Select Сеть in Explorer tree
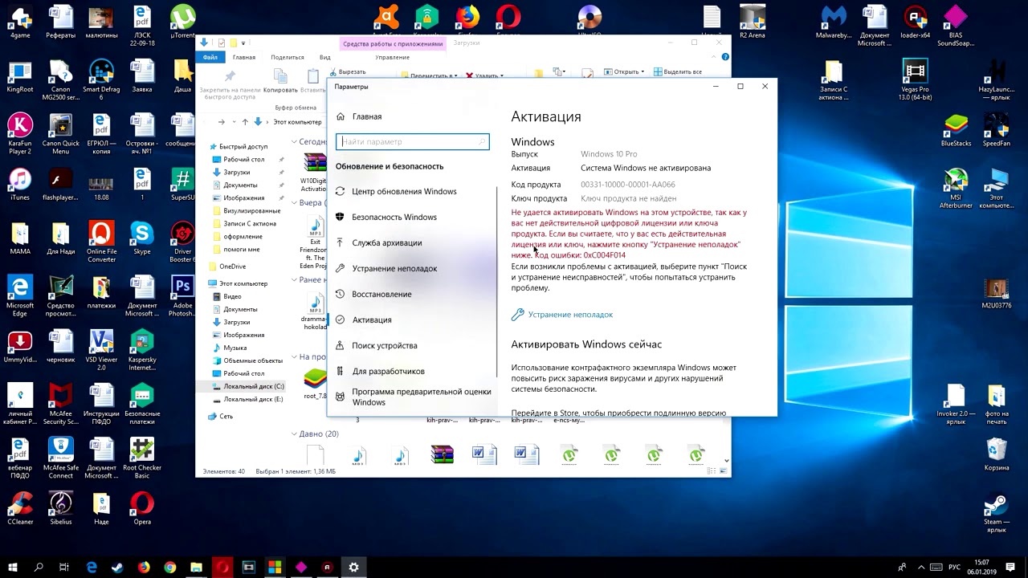 point(220,416)
